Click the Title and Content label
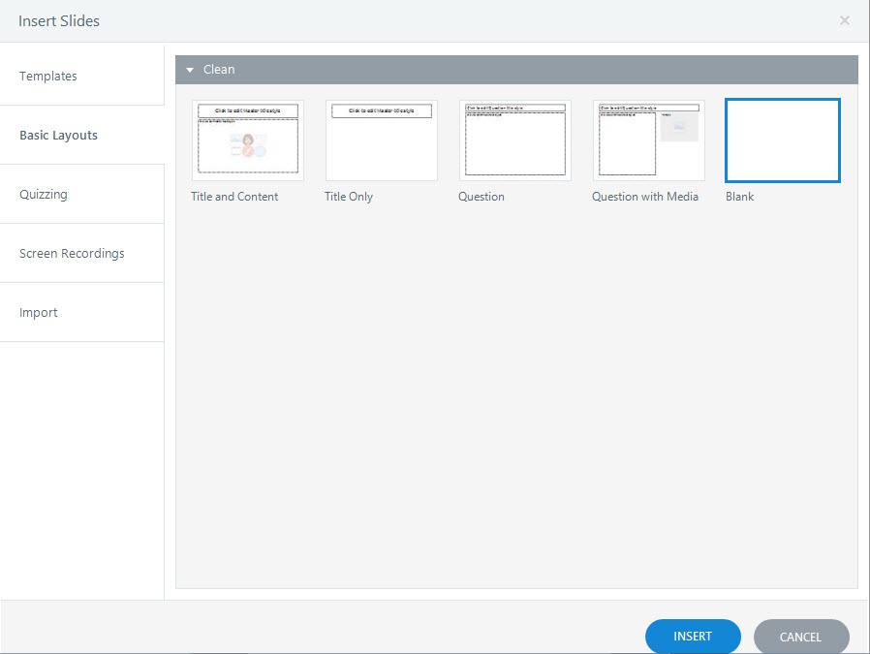 234,197
